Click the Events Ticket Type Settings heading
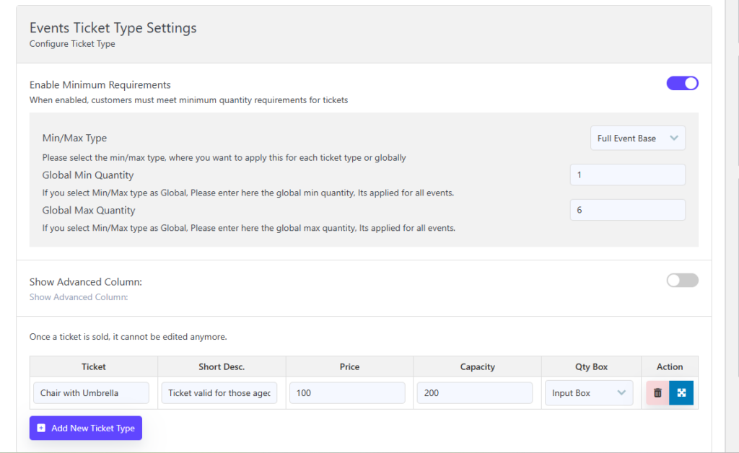 point(113,28)
